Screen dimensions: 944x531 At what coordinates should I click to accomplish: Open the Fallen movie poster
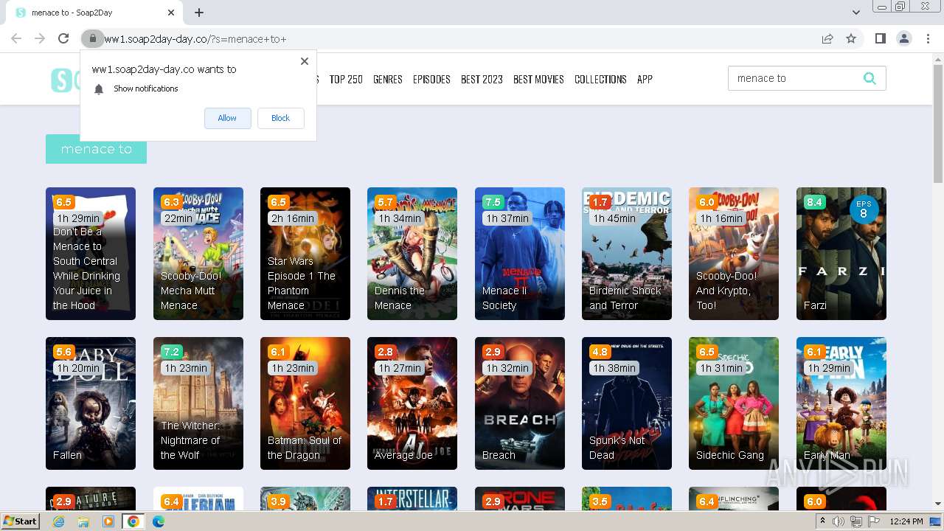coord(91,403)
